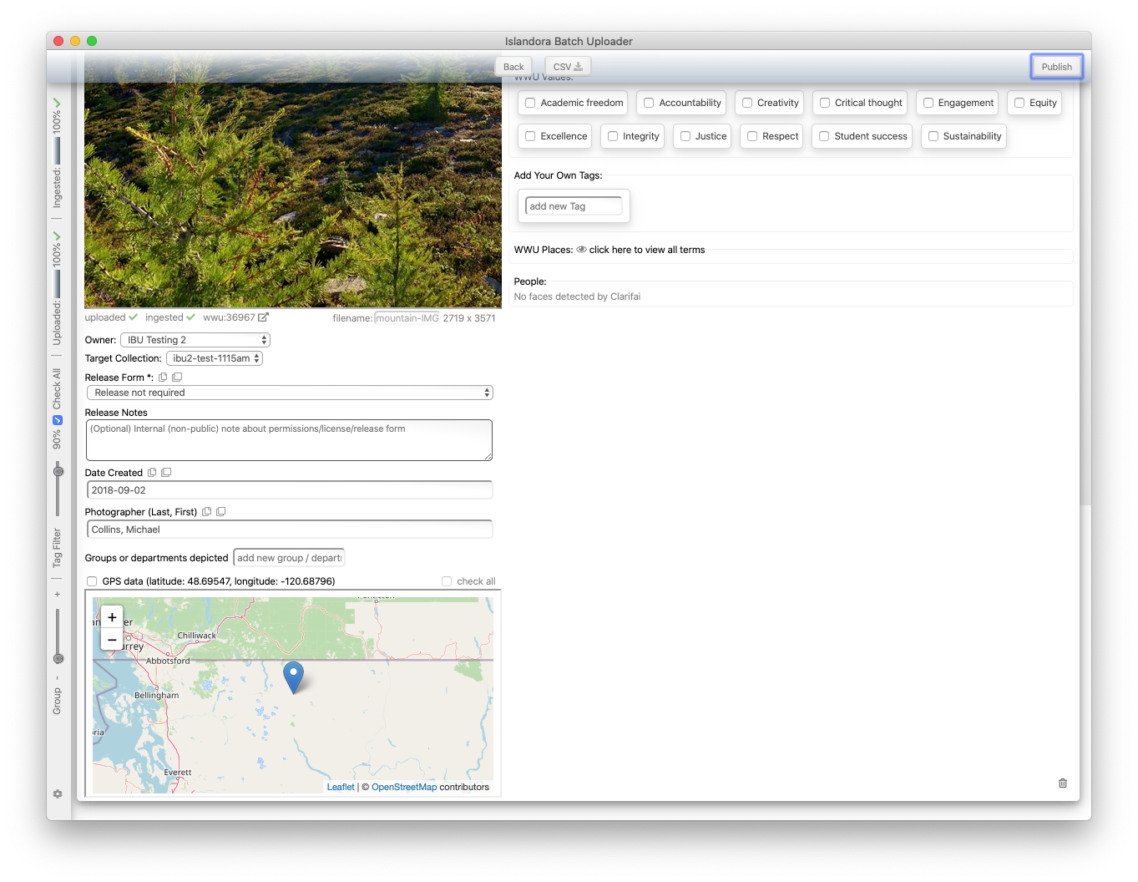Viewport: 1138px width, 882px height.
Task: Click the Uploaded progress bar
Action: [x=57, y=284]
